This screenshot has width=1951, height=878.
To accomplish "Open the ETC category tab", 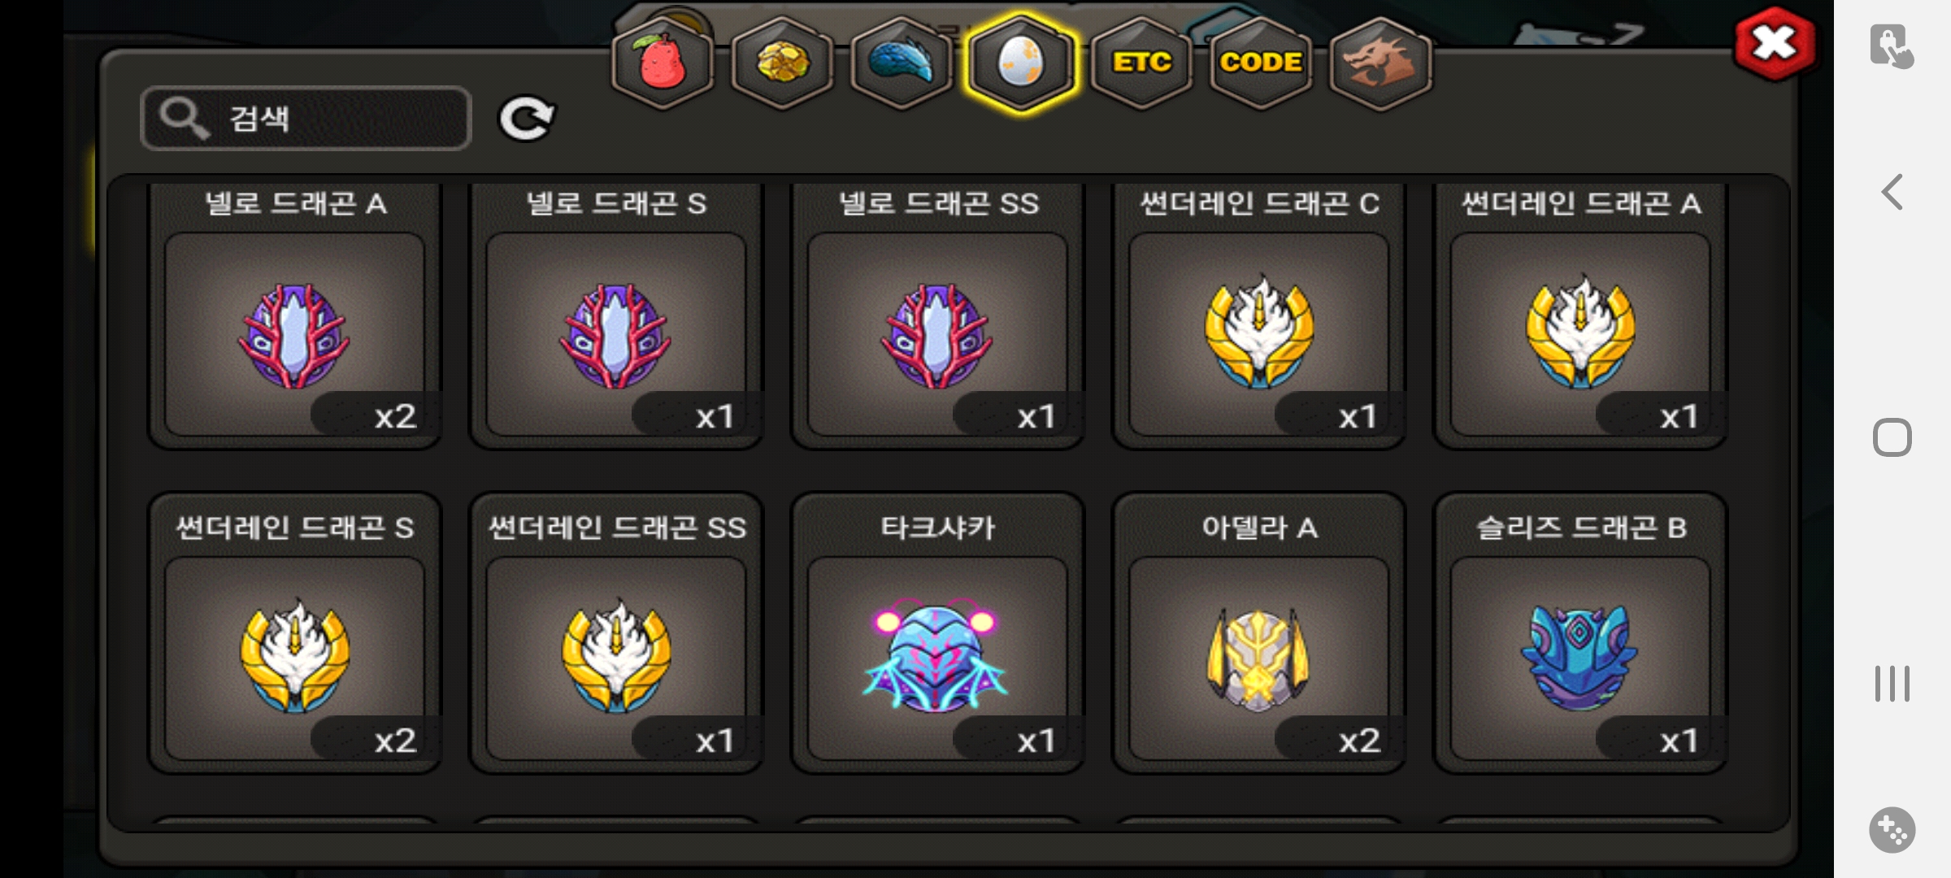I will click(1141, 63).
